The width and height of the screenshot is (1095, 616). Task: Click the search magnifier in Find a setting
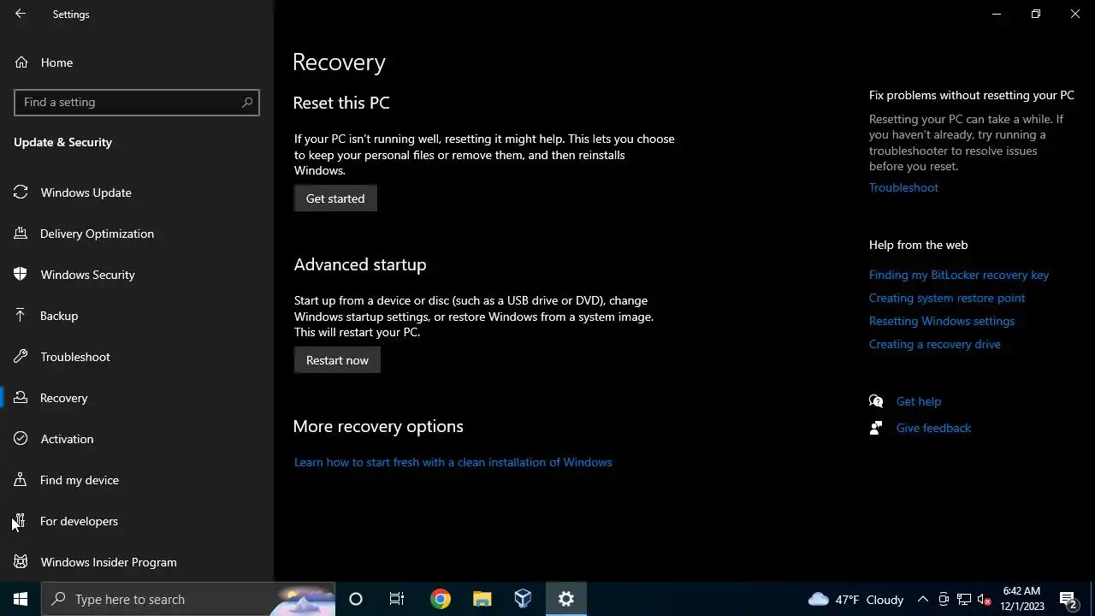pyautogui.click(x=247, y=102)
